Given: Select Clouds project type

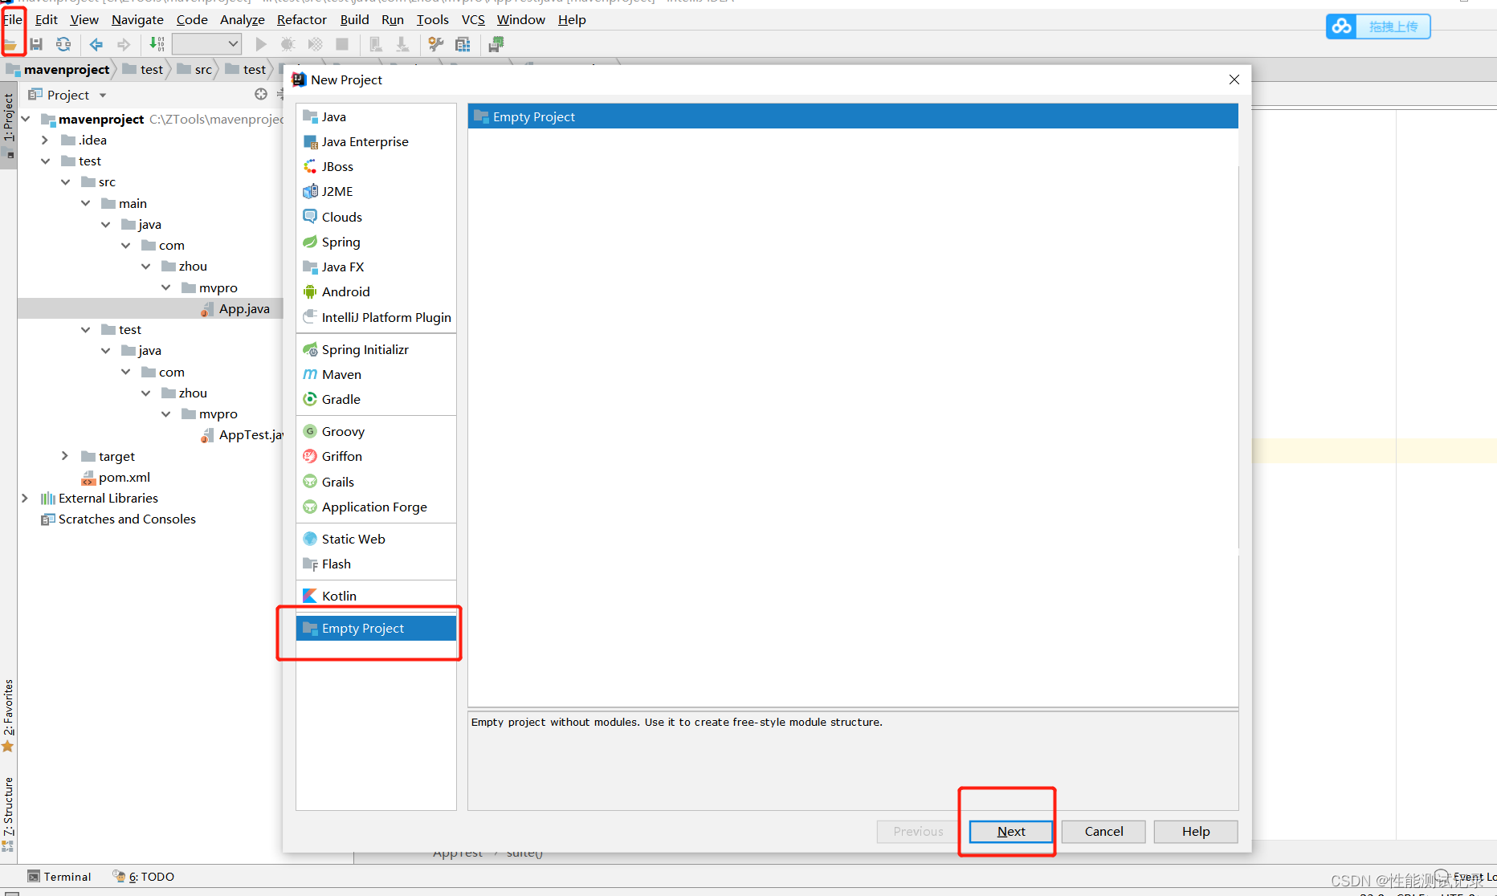Looking at the screenshot, I should [376, 217].
